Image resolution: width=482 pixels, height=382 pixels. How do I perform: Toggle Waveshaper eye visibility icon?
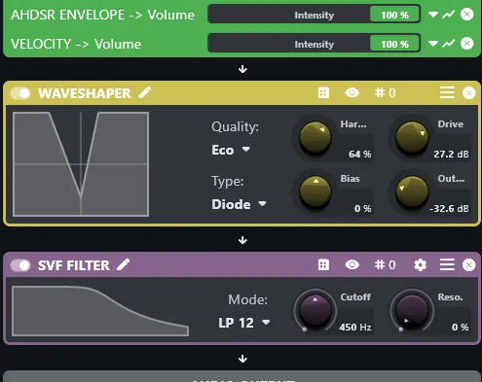pyautogui.click(x=352, y=93)
